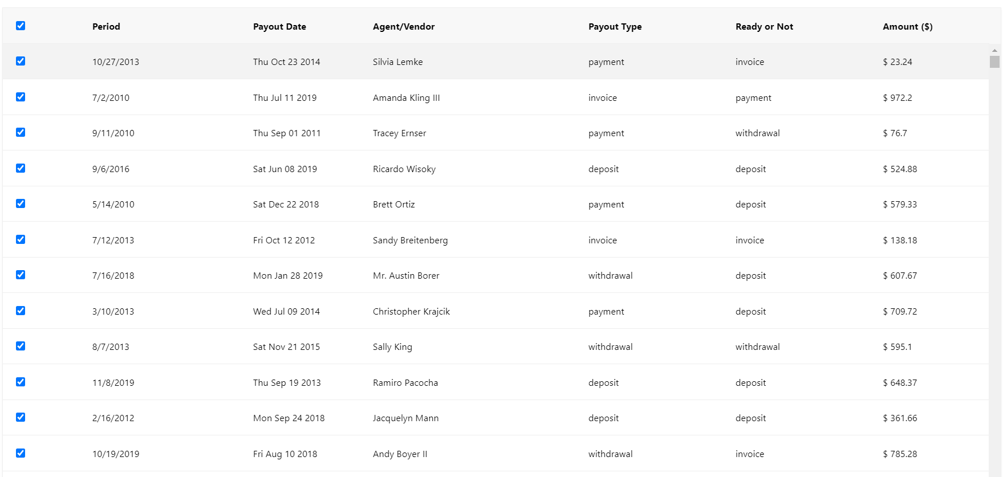Toggle checkbox for Sandy Breitenberg row

click(x=21, y=239)
